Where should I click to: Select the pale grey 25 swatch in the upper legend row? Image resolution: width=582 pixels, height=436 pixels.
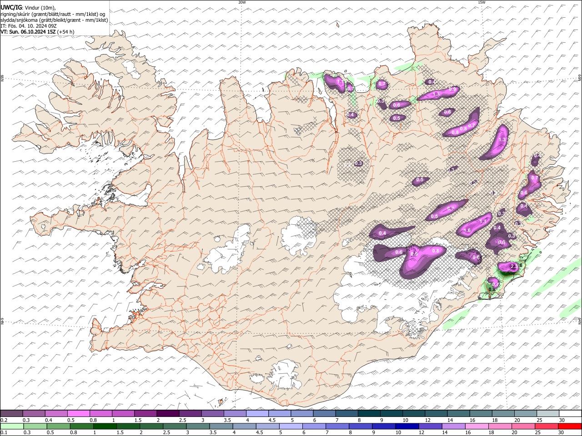(x=548, y=414)
